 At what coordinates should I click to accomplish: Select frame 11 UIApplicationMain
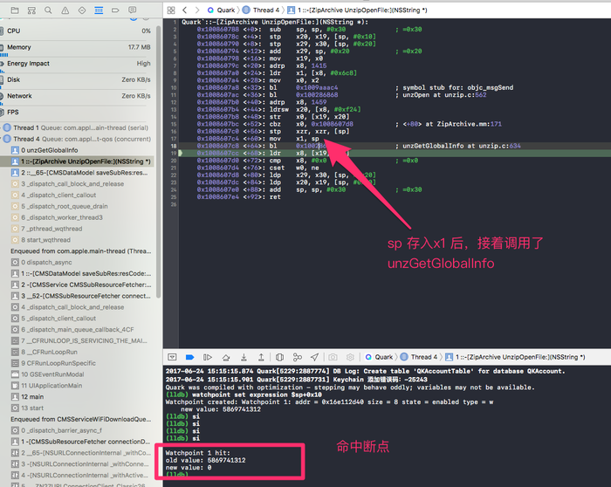pos(78,386)
